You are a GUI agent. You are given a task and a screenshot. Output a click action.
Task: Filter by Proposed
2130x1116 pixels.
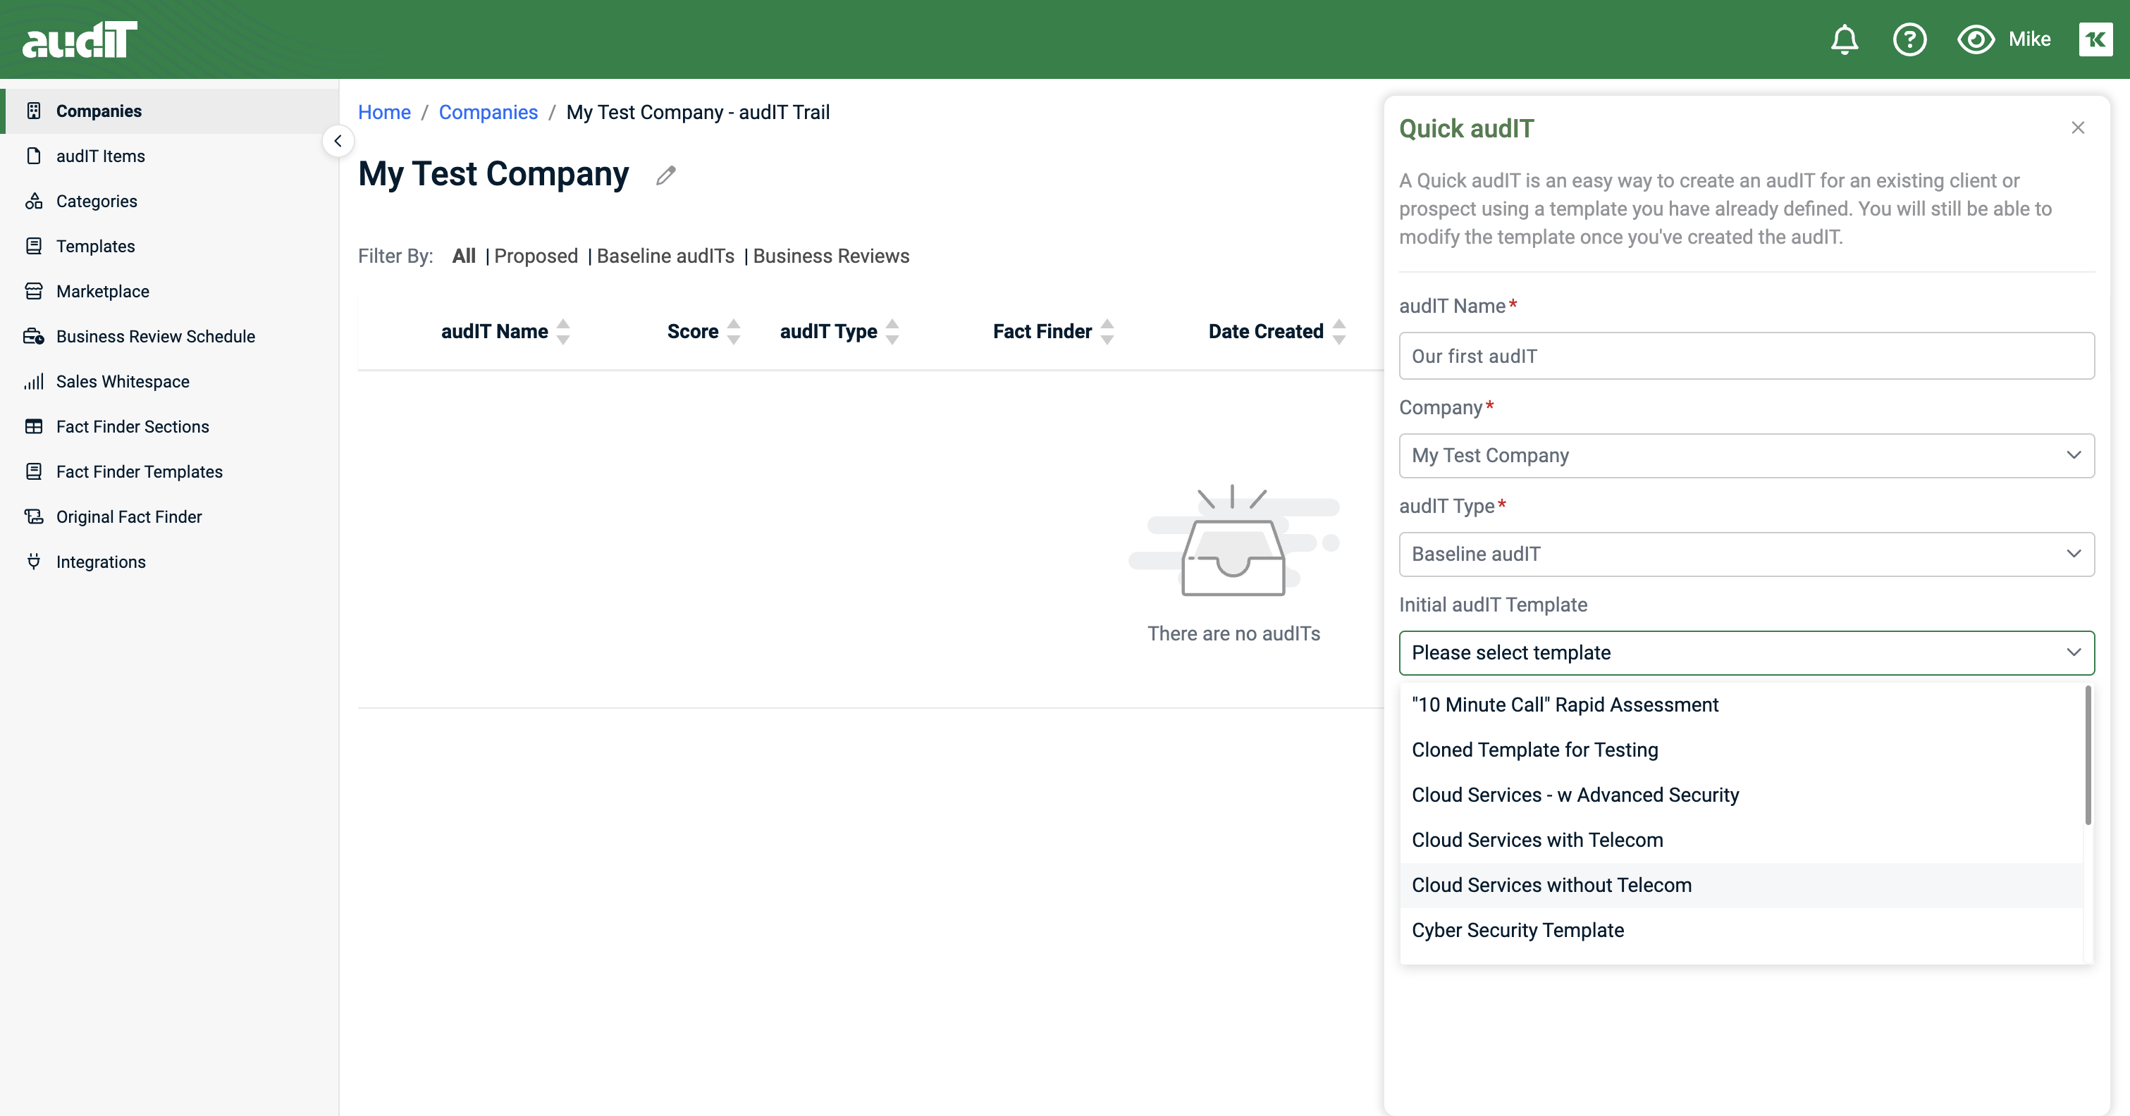tap(536, 256)
